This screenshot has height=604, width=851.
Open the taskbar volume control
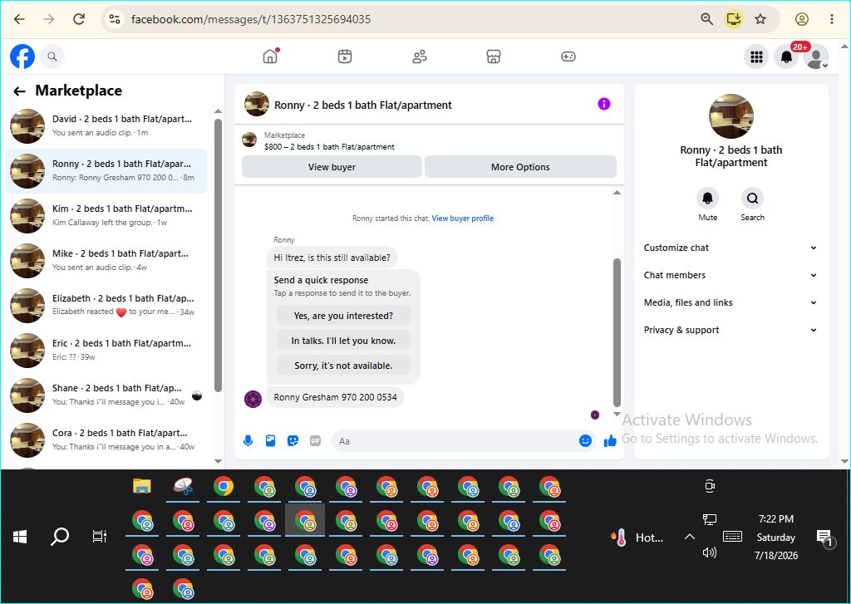click(x=710, y=552)
